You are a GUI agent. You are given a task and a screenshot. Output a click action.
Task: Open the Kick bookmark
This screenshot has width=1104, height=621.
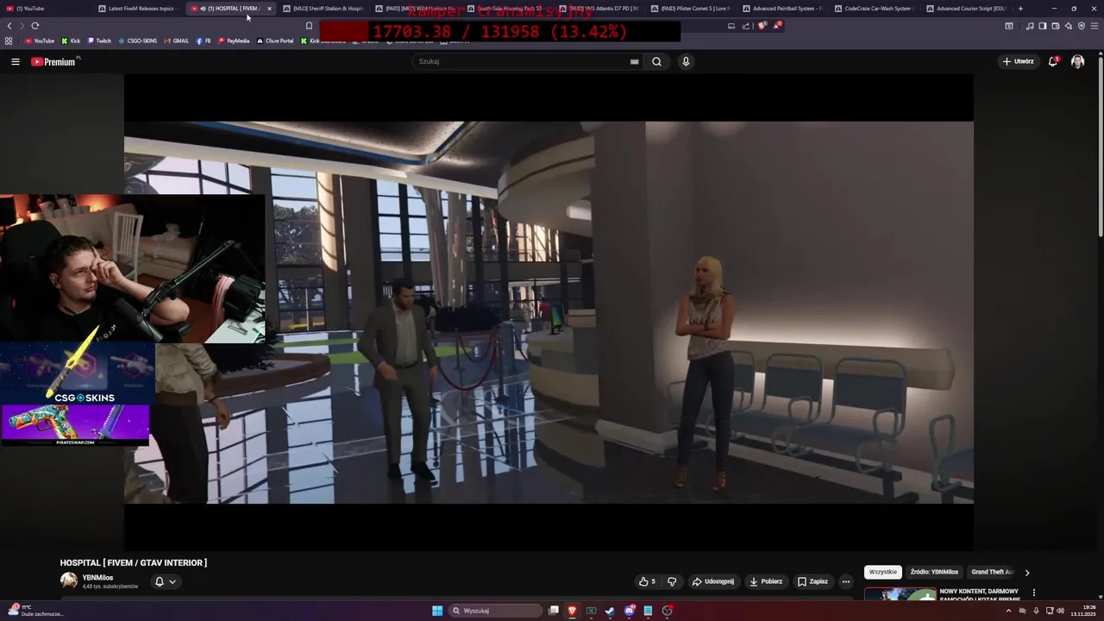pos(71,41)
